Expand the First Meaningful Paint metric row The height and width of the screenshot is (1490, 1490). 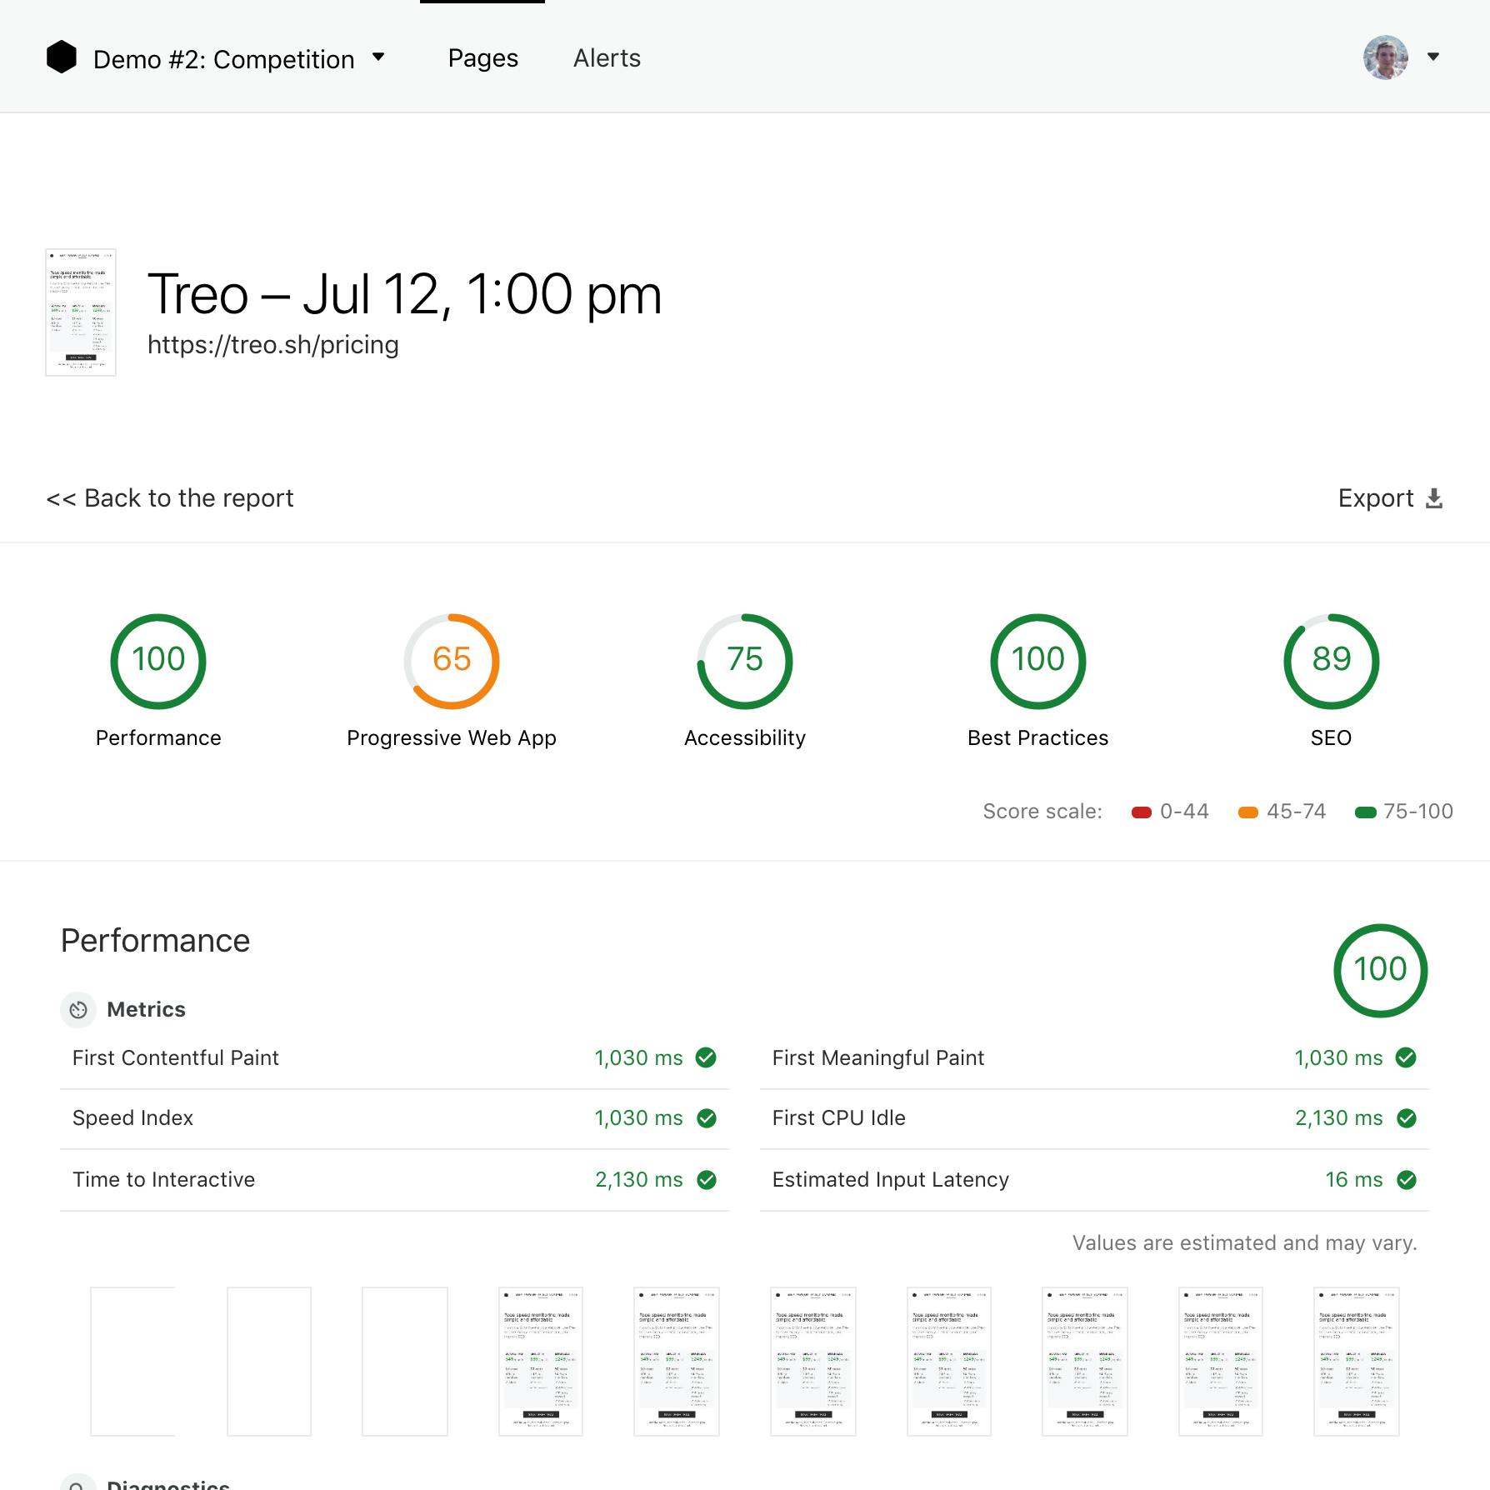(1095, 1058)
